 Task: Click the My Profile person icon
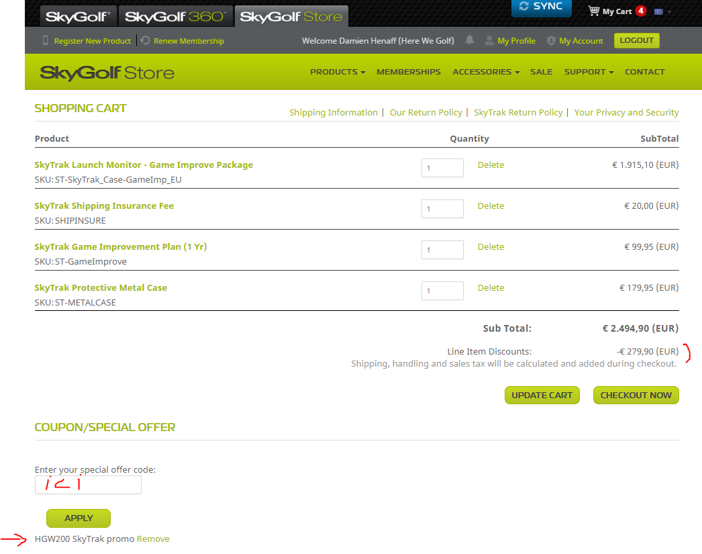[x=489, y=41]
